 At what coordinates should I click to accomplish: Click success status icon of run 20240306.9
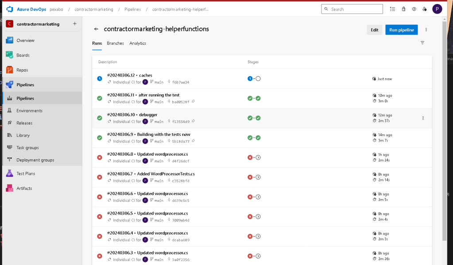click(99, 138)
